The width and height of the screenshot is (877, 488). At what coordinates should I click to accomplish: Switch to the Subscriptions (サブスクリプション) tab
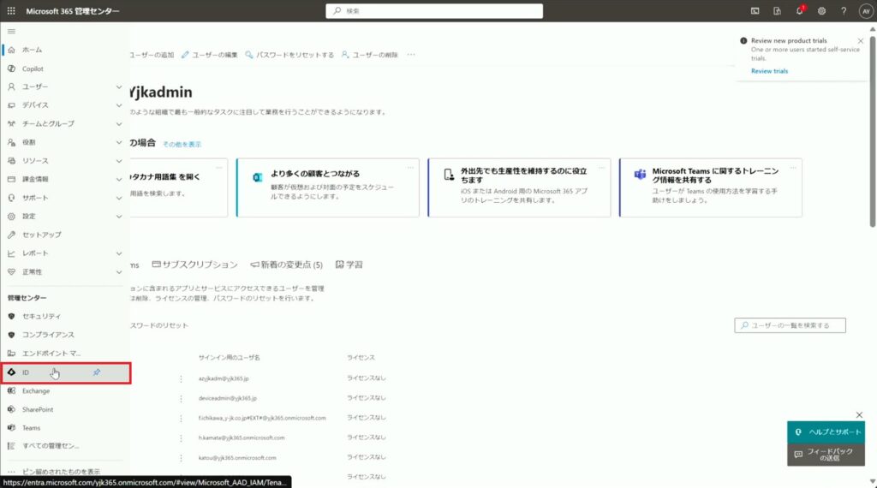pyautogui.click(x=194, y=265)
